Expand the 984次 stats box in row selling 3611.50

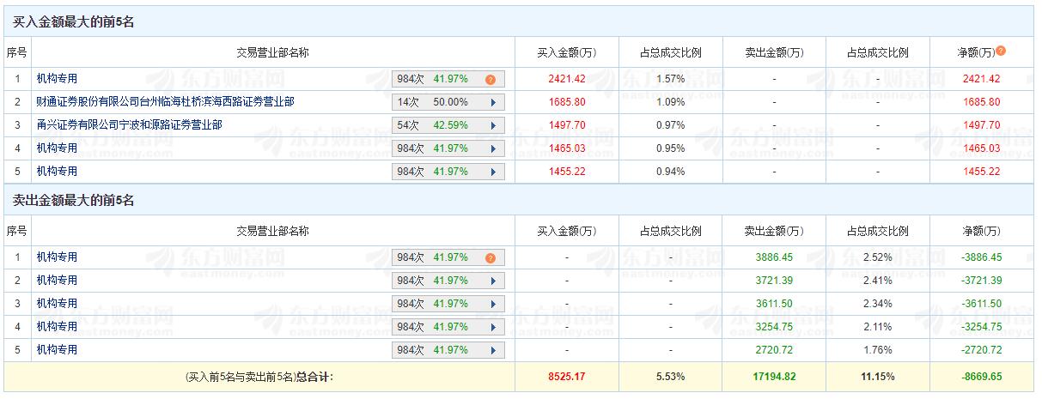coord(448,304)
